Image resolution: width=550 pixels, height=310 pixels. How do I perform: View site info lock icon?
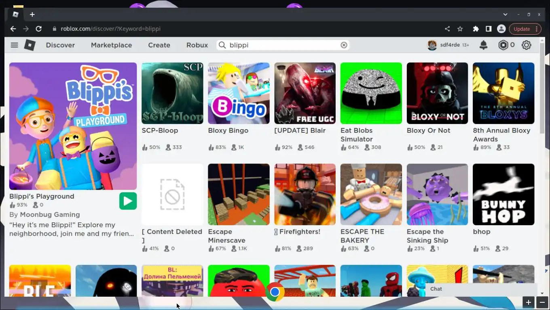pyautogui.click(x=54, y=29)
